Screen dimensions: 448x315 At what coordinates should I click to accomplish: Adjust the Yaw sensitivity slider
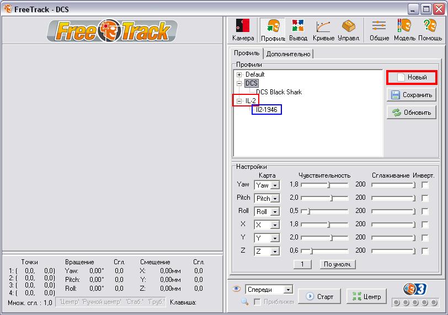pyautogui.click(x=324, y=185)
